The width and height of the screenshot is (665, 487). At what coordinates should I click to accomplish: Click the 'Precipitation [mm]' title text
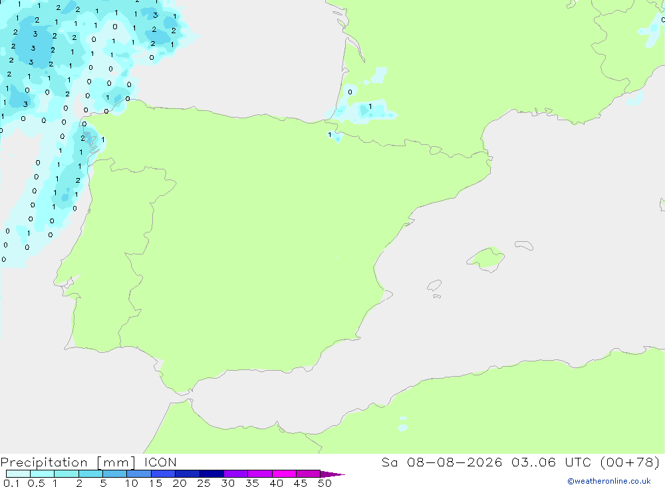point(68,462)
